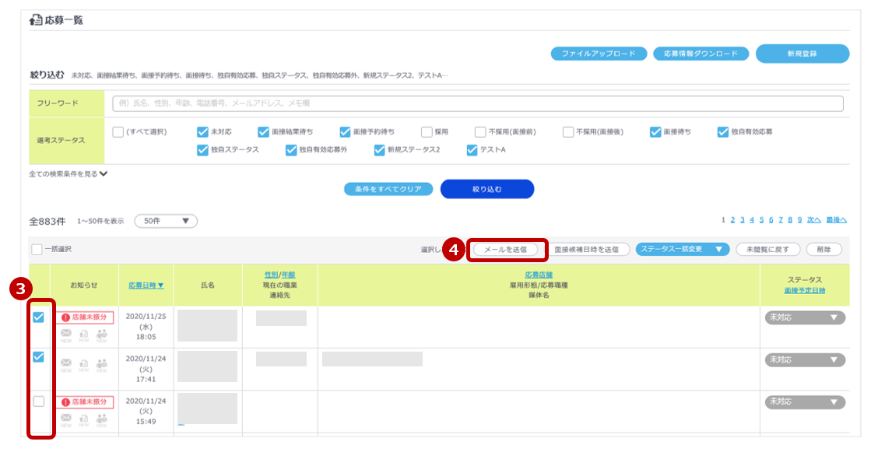885x459 pixels.
Task: Click the people NEW icon in first row
Action: [x=101, y=335]
